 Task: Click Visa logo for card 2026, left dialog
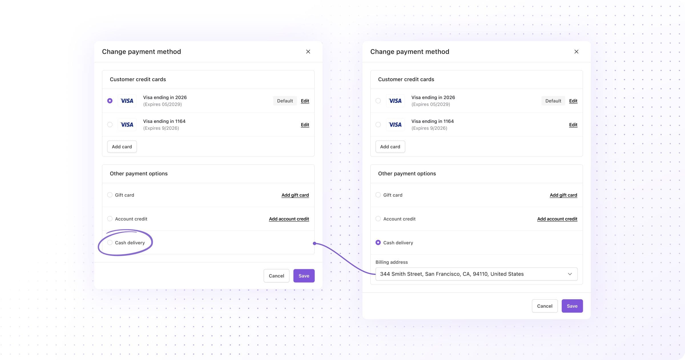click(x=127, y=101)
